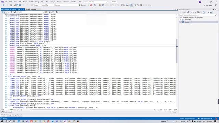This screenshot has height=123, width=219.
Task: Click the Save All icon in main toolbar
Action: pos(20,5)
